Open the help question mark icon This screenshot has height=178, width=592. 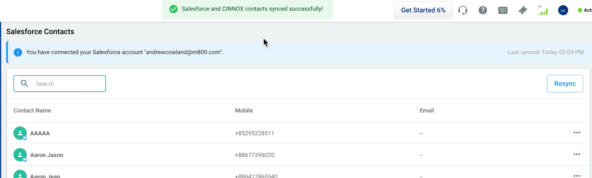point(483,10)
